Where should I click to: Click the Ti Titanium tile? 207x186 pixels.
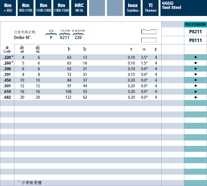pos(150,8)
